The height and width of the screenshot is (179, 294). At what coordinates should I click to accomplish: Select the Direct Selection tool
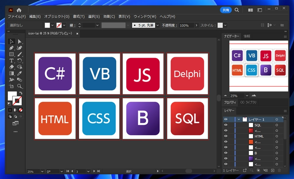(19, 42)
